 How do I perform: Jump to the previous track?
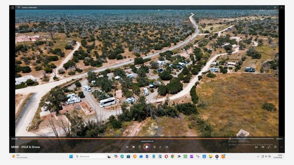coord(133,147)
